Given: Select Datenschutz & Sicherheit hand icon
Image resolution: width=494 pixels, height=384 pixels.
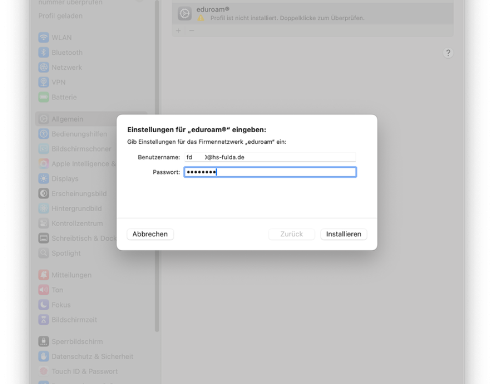Looking at the screenshot, I should click(x=44, y=357).
